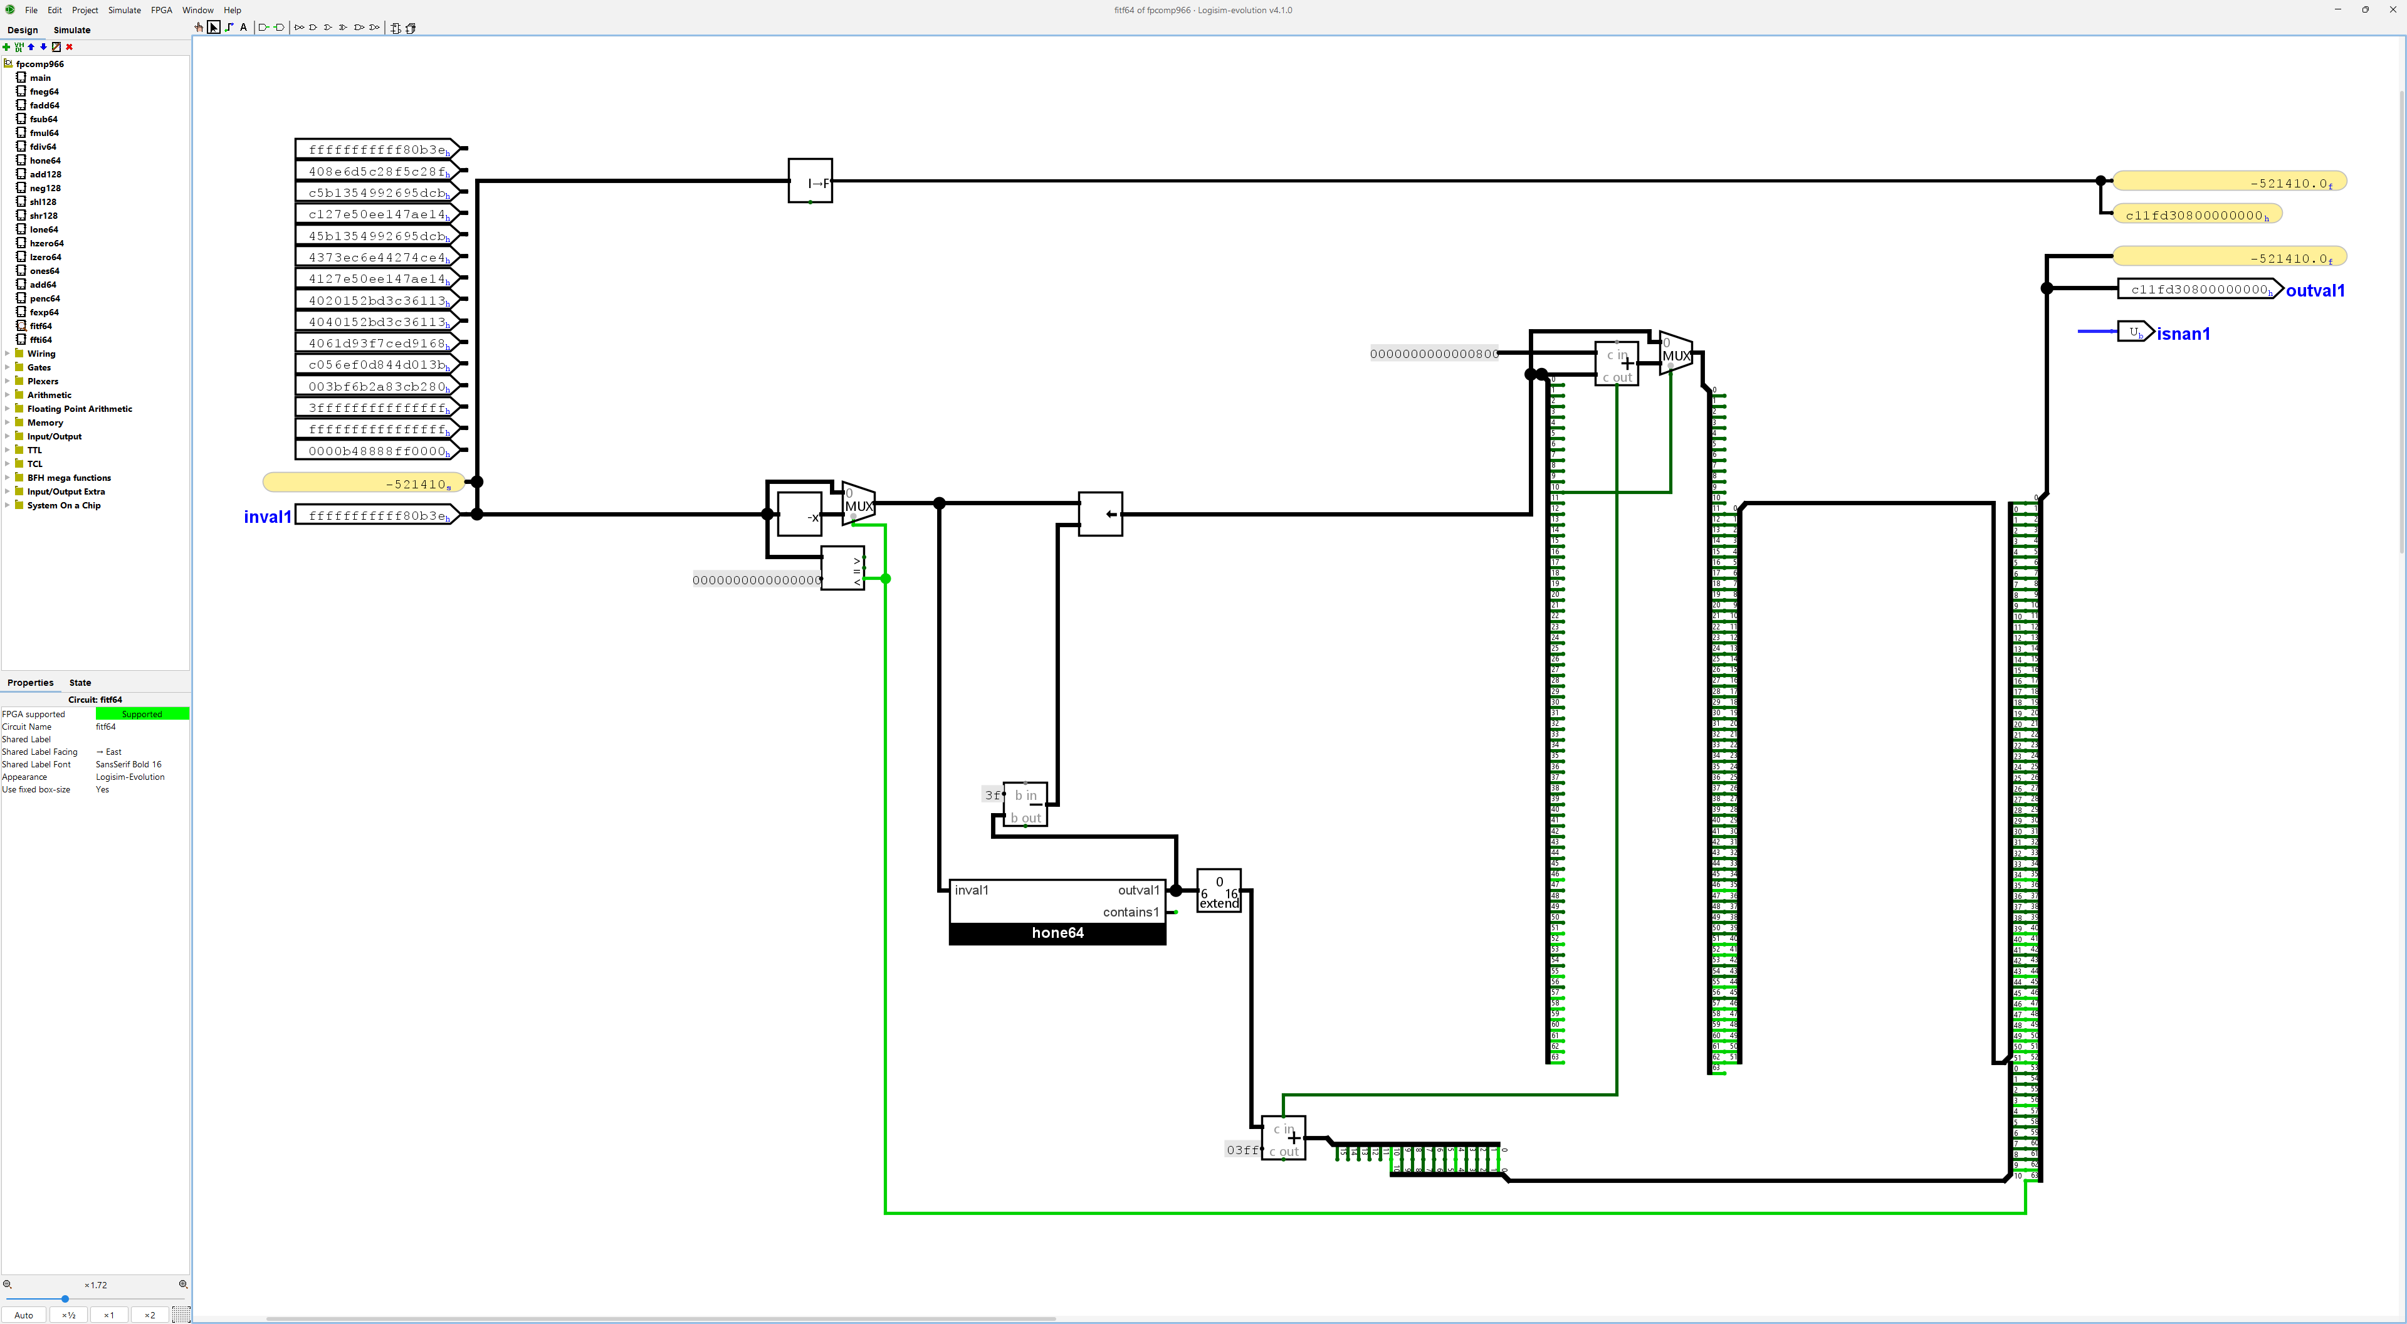Expand the Arithmetic library folder

click(x=8, y=394)
